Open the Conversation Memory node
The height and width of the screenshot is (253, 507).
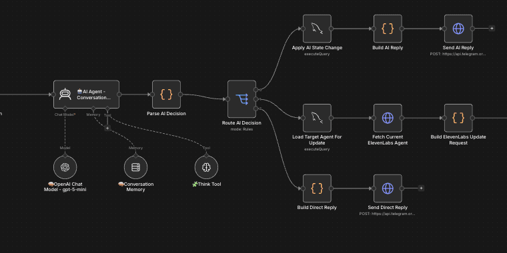(x=136, y=167)
